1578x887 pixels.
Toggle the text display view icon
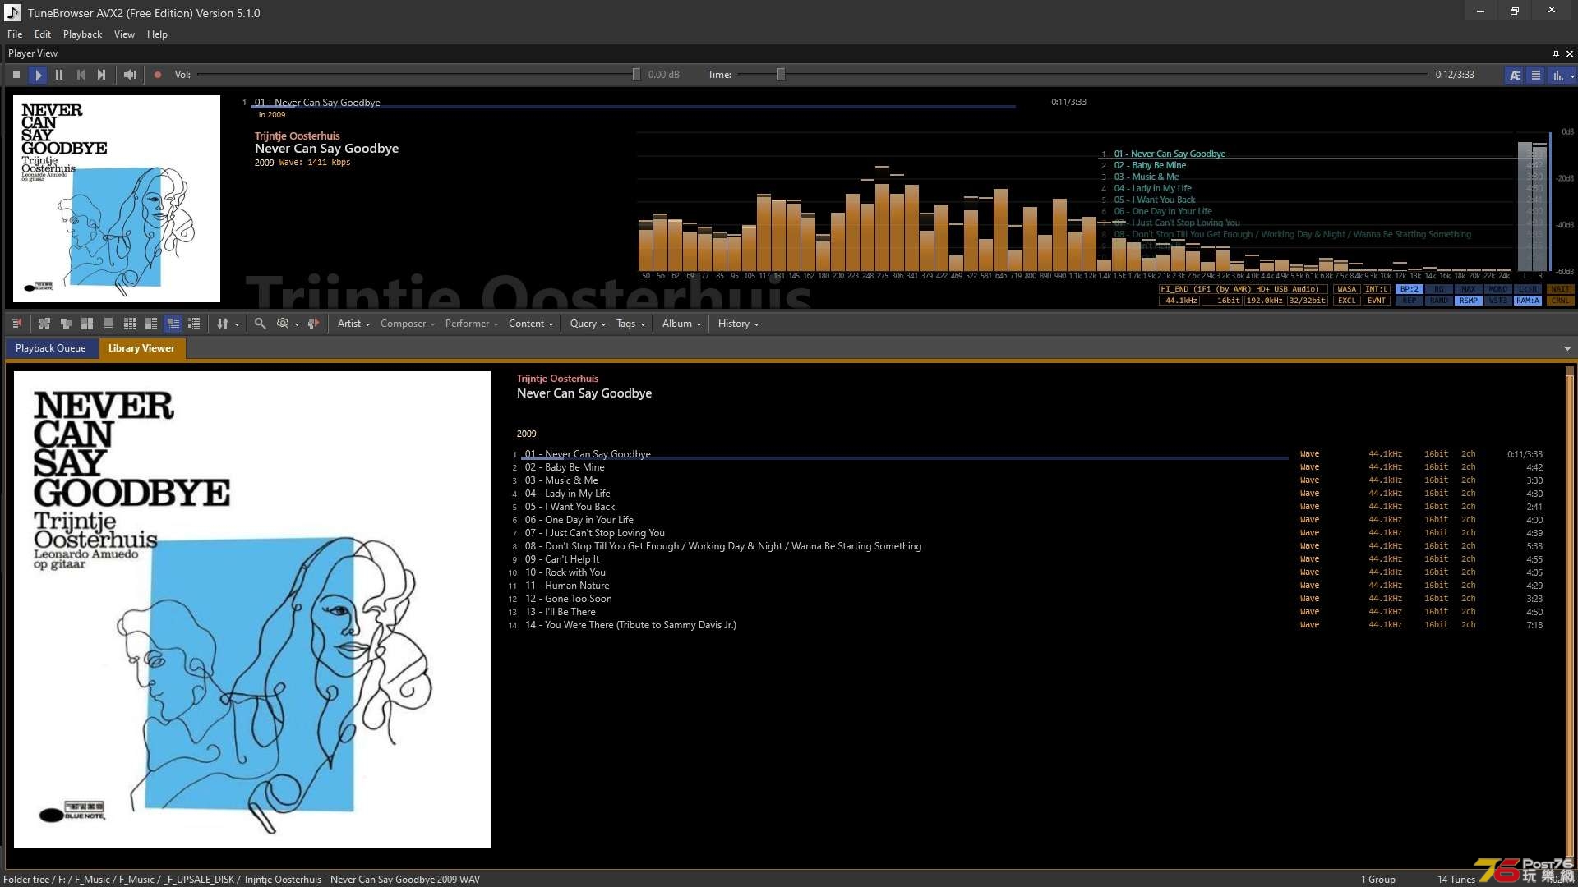1515,76
